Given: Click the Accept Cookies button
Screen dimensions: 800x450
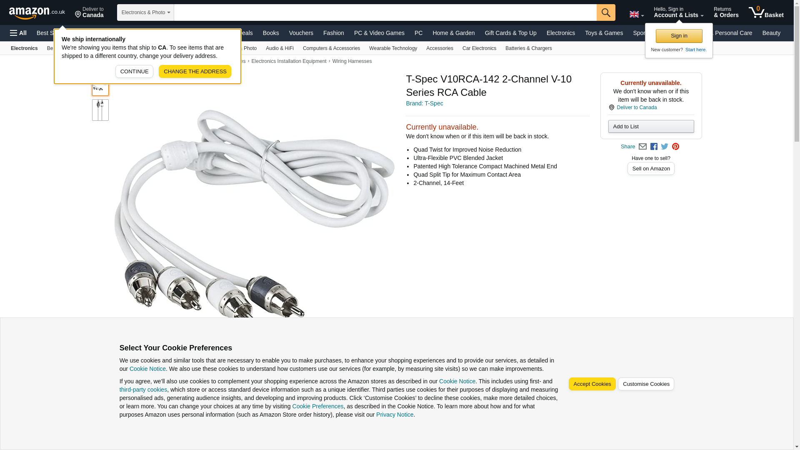Looking at the screenshot, I should coord(592,384).
